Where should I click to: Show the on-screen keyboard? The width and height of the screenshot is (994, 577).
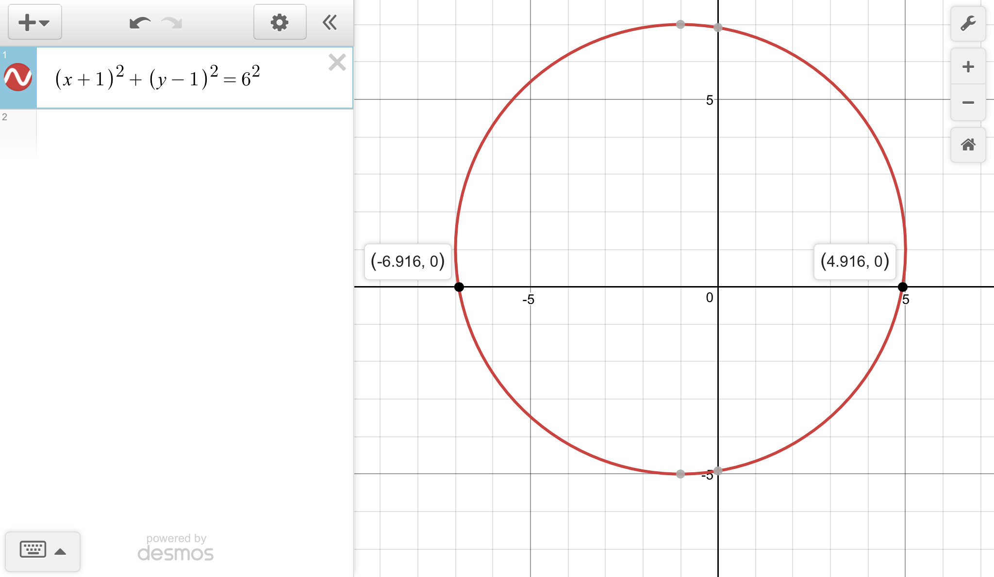pos(33,550)
